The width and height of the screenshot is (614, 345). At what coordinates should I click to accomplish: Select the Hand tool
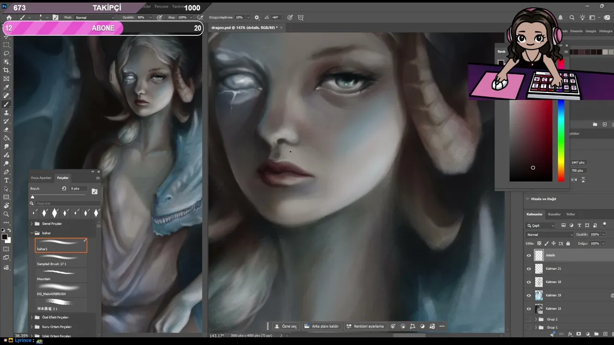coord(6,206)
